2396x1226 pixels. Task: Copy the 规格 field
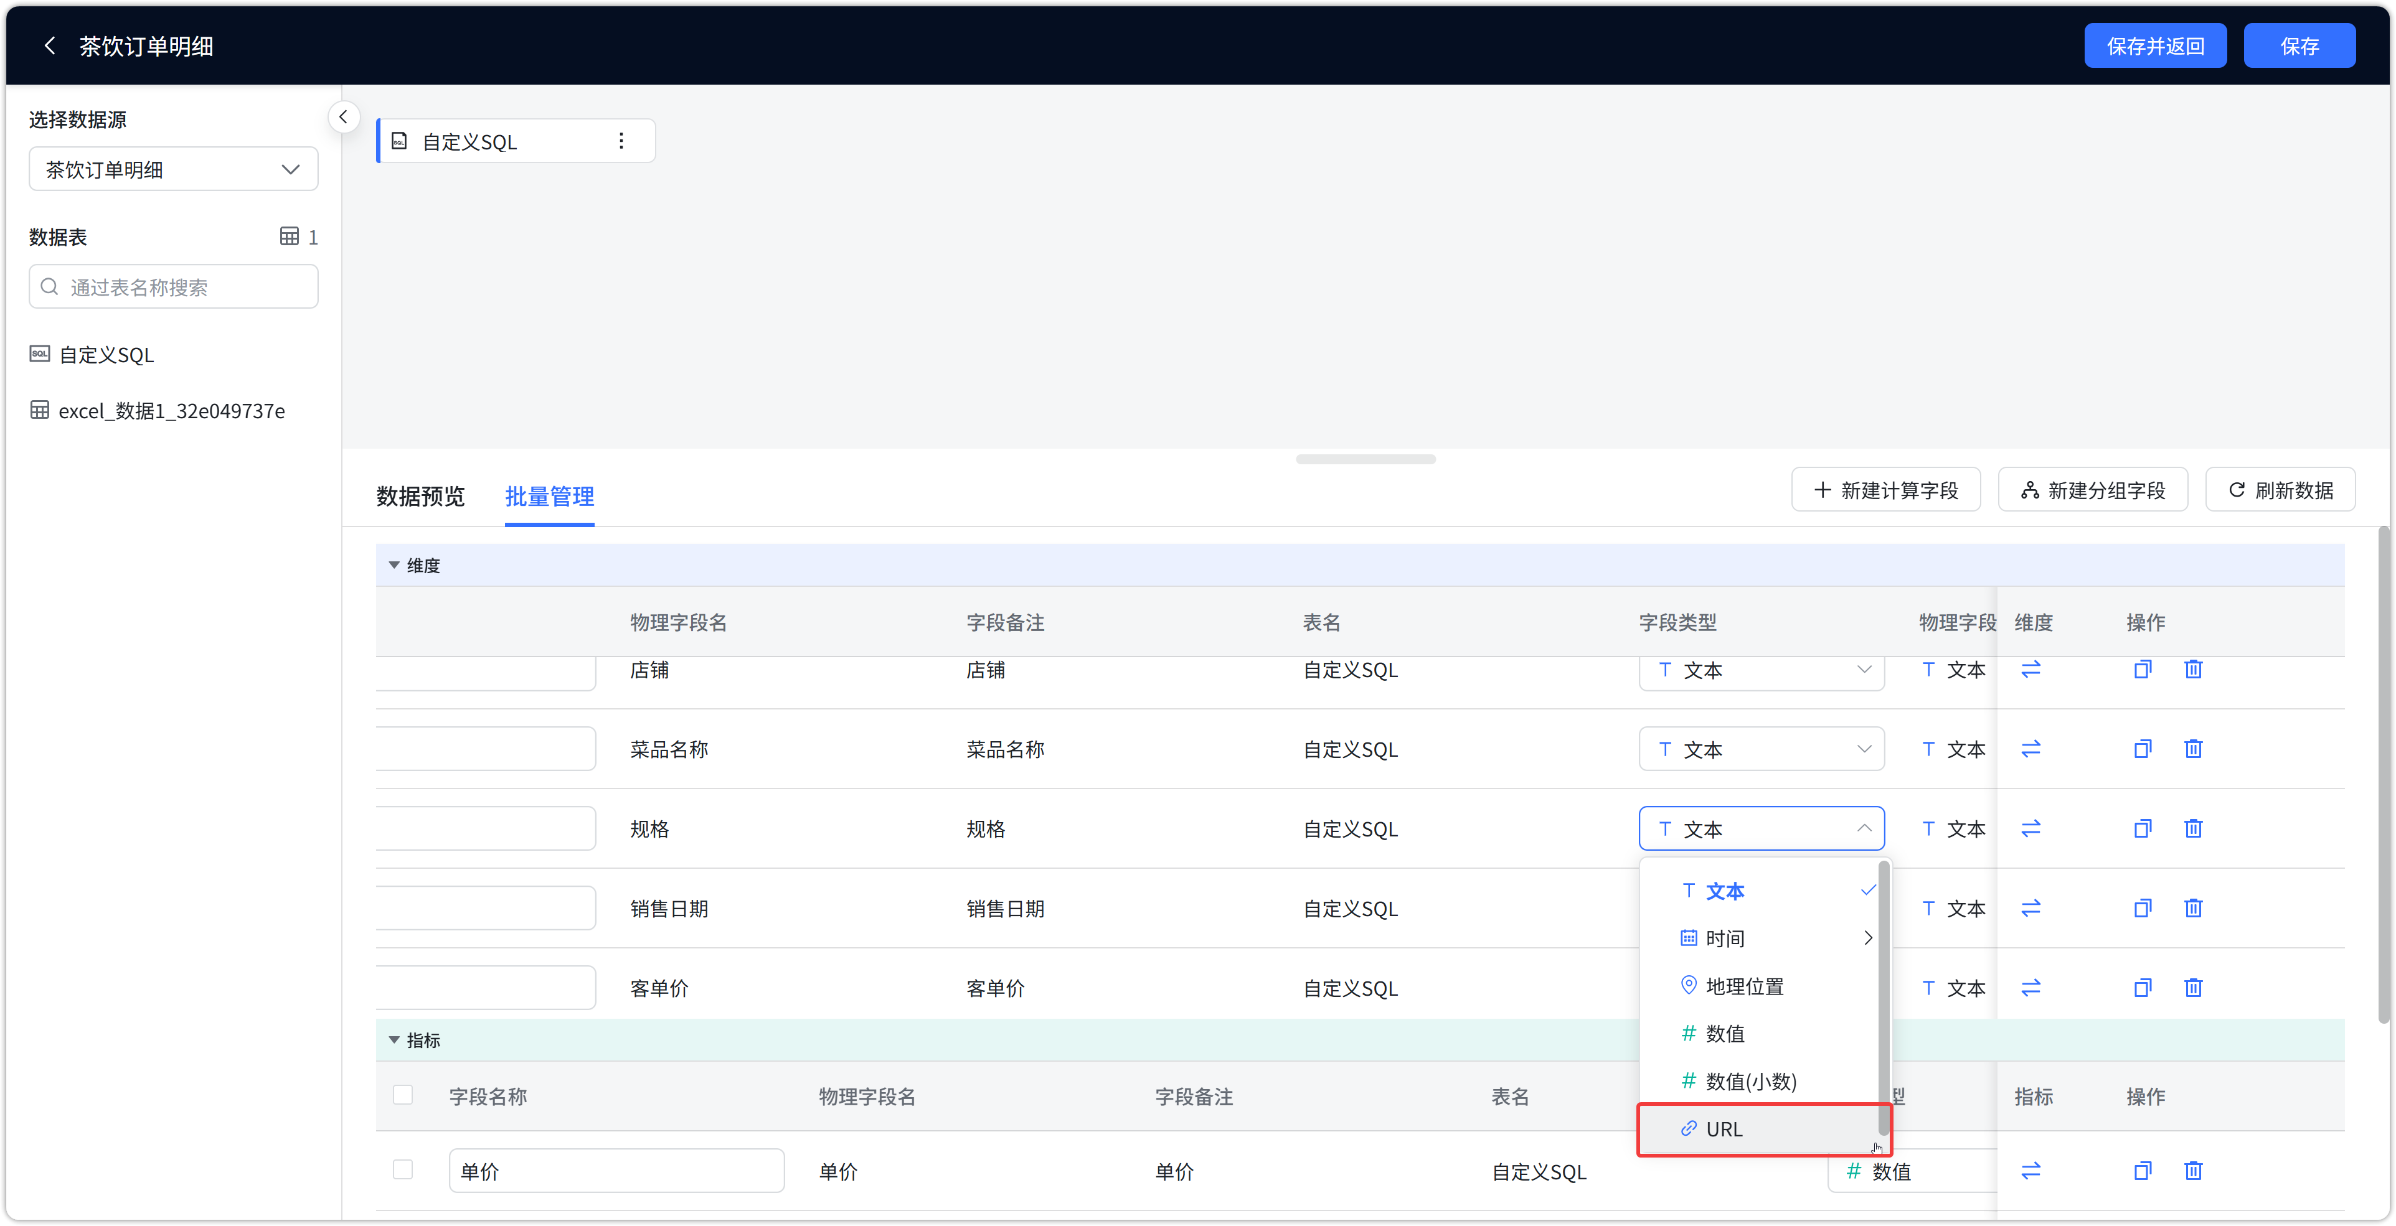pyautogui.click(x=2142, y=828)
